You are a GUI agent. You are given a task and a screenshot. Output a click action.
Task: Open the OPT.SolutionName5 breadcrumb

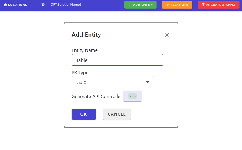click(x=66, y=5)
